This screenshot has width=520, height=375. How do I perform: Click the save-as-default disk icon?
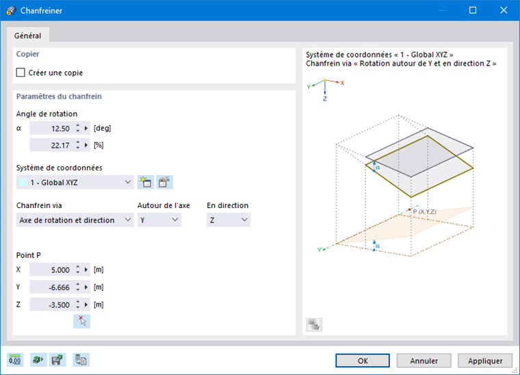57,360
